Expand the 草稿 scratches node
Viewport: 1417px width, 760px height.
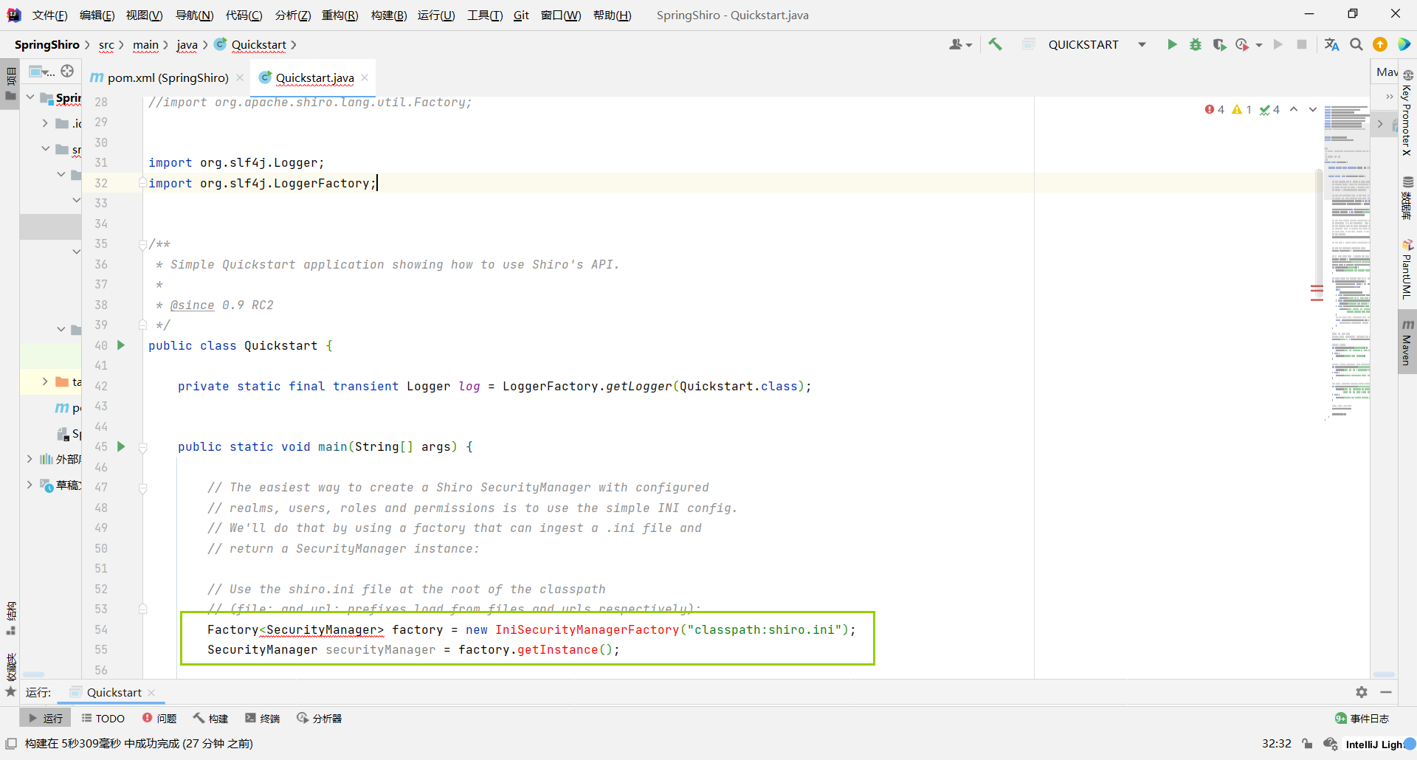30,485
